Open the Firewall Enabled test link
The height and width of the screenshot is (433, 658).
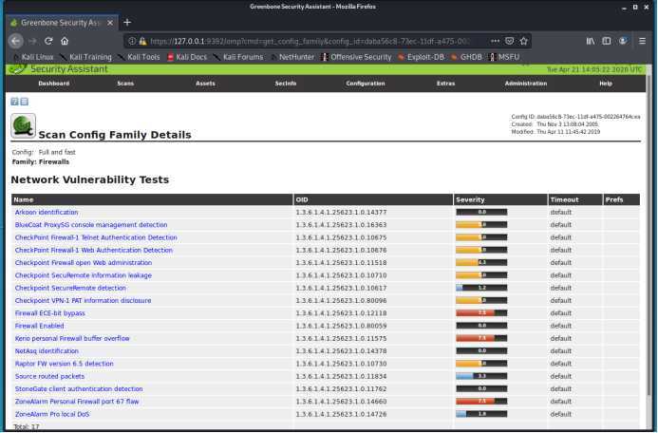tap(40, 326)
